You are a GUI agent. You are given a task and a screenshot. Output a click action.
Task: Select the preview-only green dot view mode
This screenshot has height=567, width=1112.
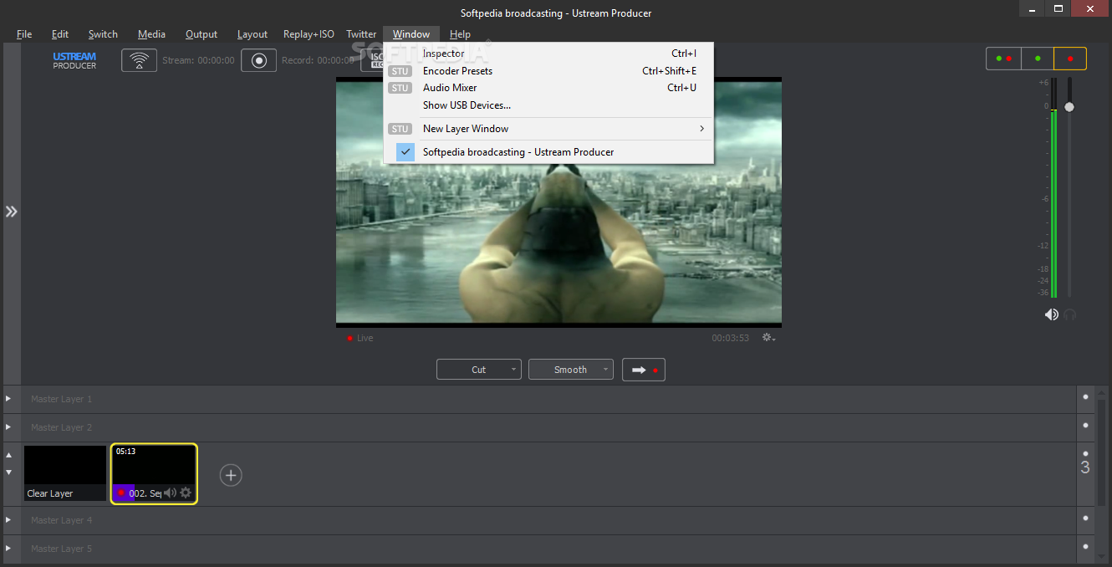(1038, 59)
